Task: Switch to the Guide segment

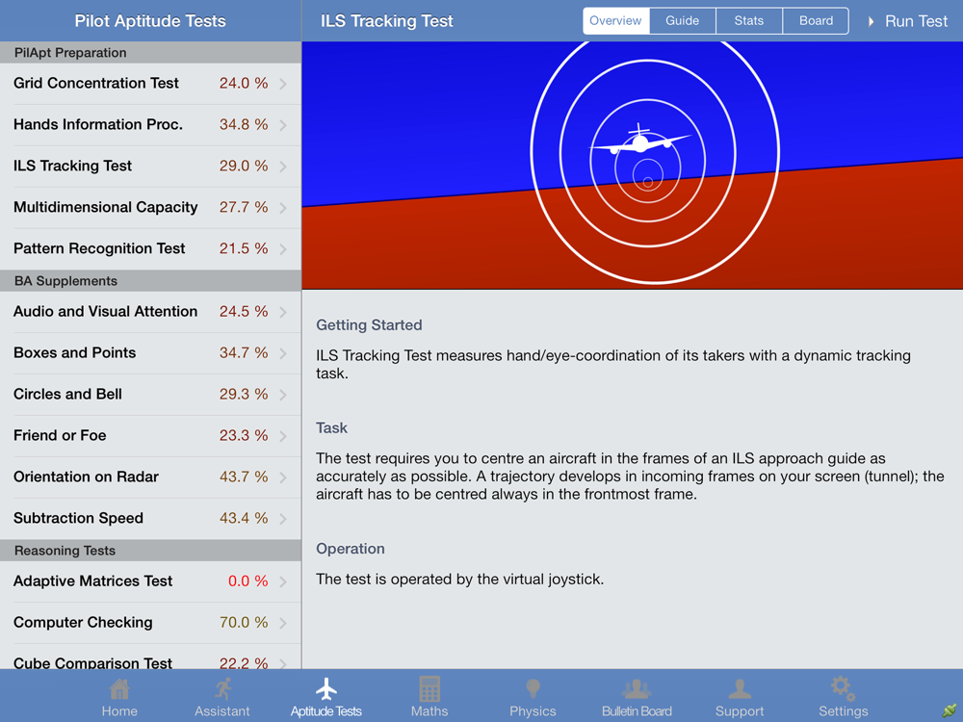Action: click(x=683, y=21)
